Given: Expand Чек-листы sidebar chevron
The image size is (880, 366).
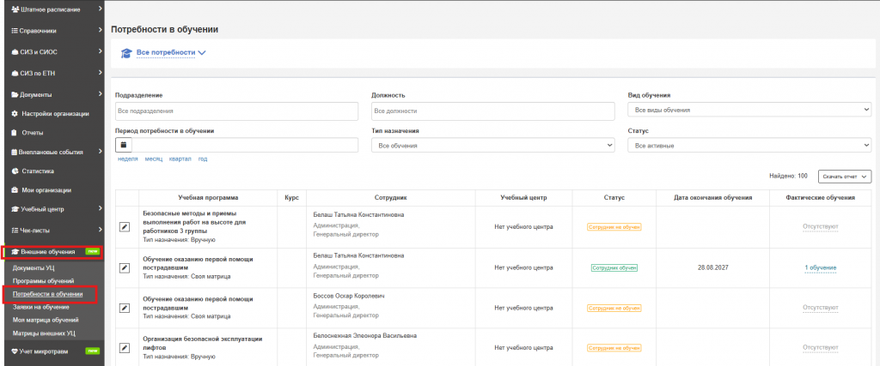Looking at the screenshot, I should pyautogui.click(x=100, y=229).
